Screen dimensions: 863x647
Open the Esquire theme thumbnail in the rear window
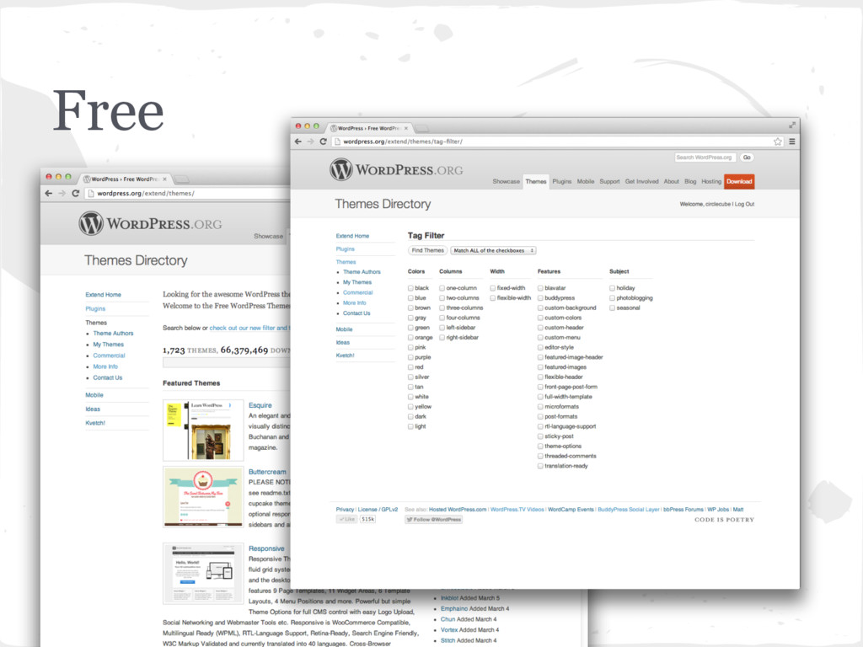[203, 430]
